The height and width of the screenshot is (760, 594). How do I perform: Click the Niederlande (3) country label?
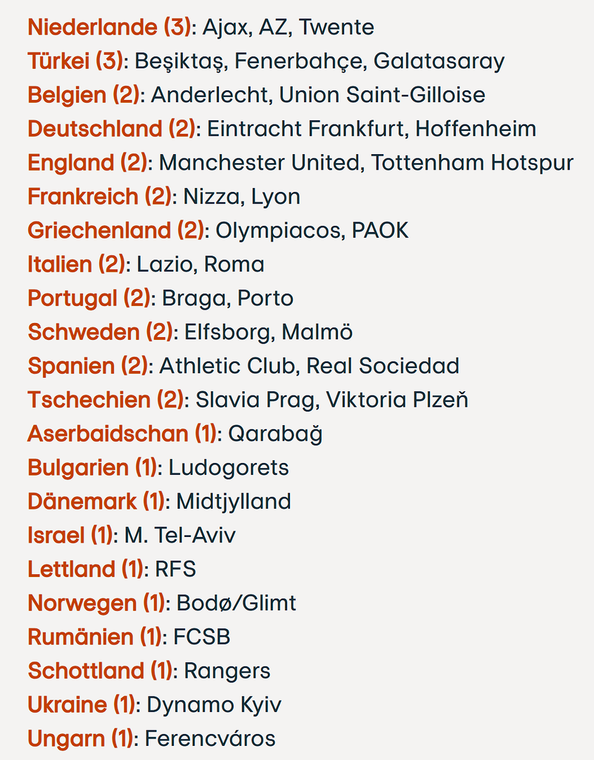[x=109, y=27]
